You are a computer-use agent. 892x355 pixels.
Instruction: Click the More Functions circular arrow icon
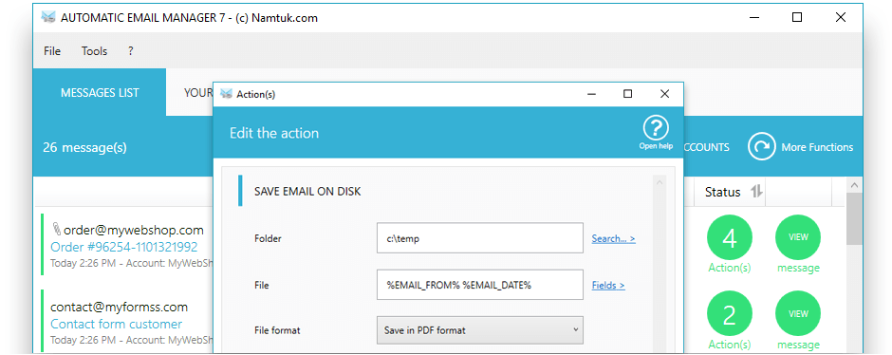762,147
